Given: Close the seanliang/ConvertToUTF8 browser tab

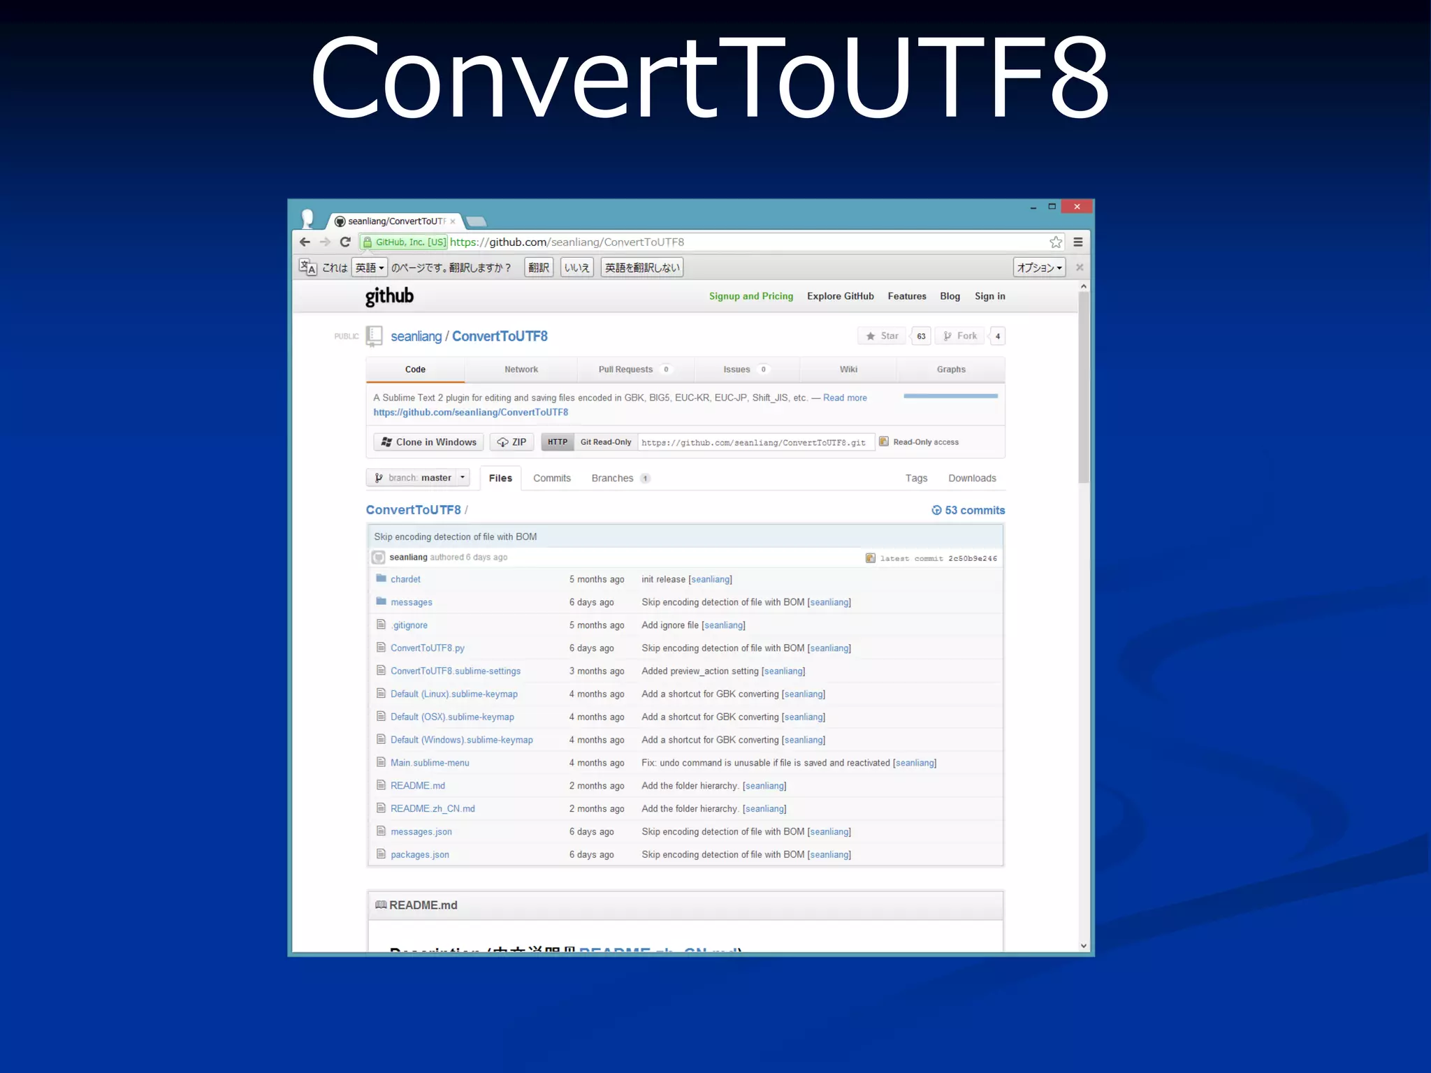Looking at the screenshot, I should click(453, 221).
